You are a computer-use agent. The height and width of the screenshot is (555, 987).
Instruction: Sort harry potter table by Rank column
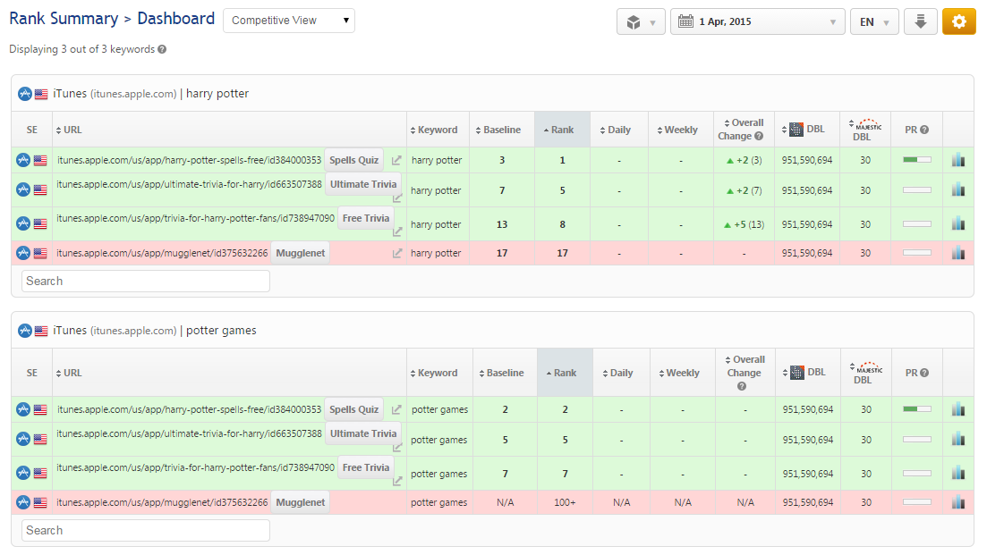(562, 130)
